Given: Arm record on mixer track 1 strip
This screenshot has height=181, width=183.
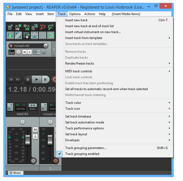Looking at the screenshot, I should [x=56, y=161].
